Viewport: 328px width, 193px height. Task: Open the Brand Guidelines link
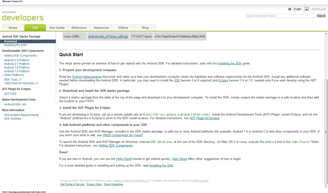114,184
